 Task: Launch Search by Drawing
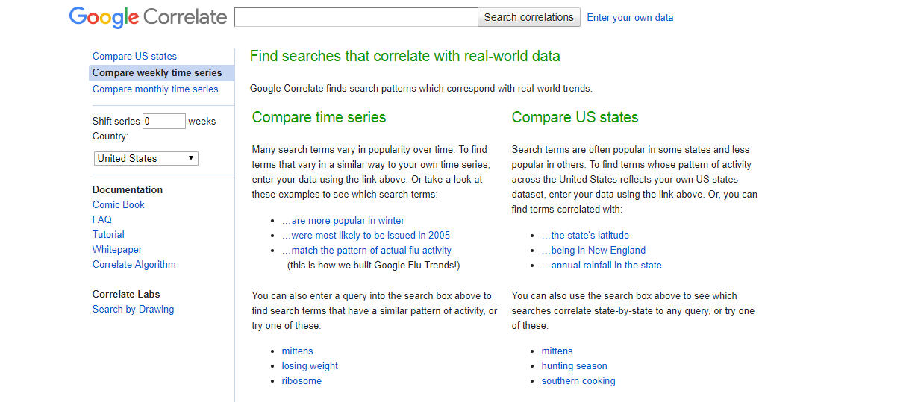click(x=133, y=310)
